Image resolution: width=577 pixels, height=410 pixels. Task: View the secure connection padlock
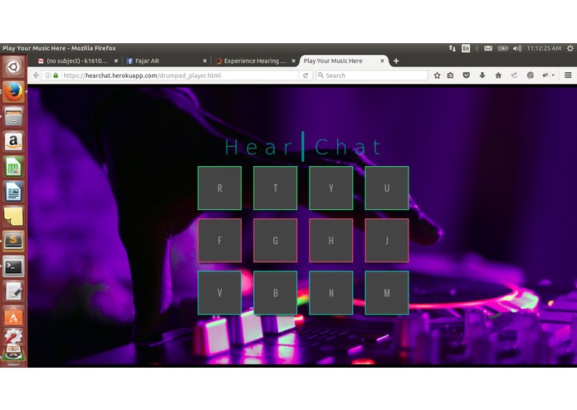56,76
